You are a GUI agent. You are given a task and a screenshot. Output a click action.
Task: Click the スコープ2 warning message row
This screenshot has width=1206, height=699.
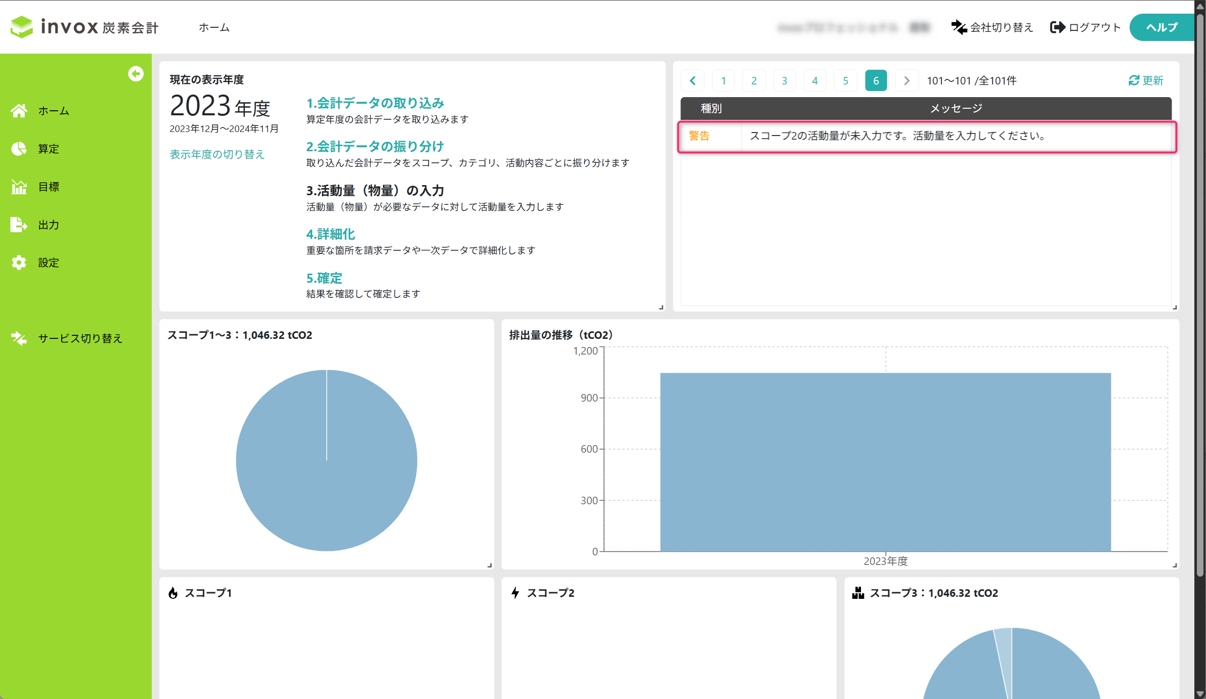tap(926, 136)
